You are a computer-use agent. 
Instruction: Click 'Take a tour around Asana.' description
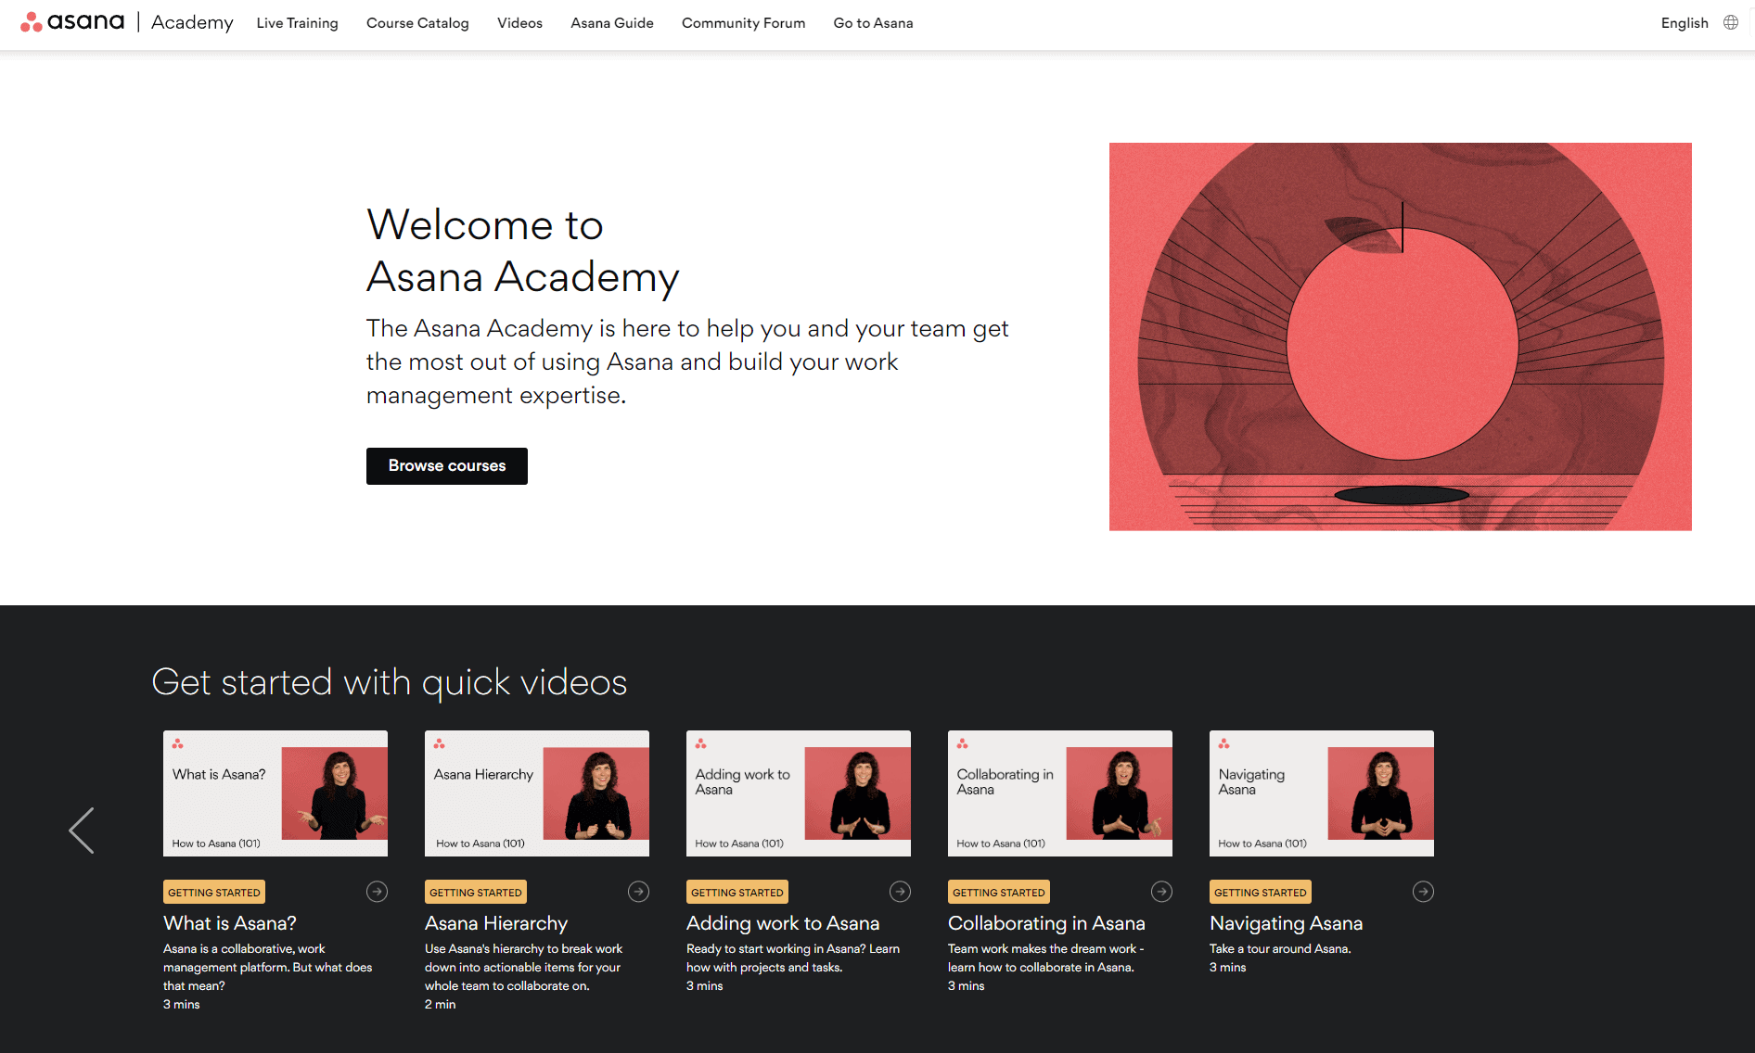(1280, 948)
